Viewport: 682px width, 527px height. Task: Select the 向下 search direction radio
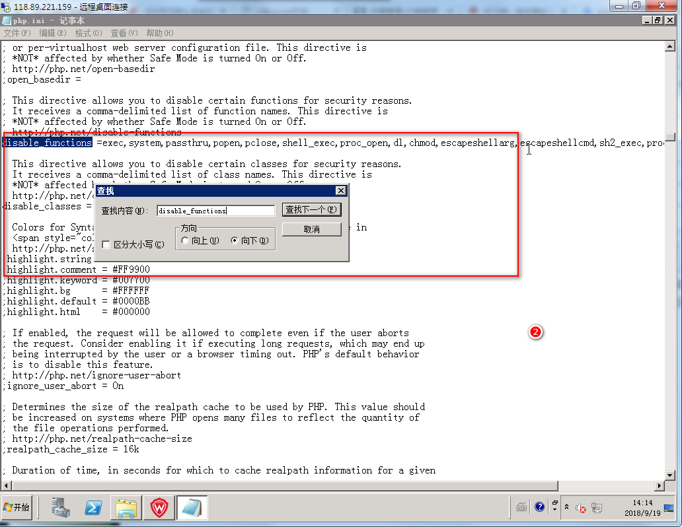(x=235, y=240)
